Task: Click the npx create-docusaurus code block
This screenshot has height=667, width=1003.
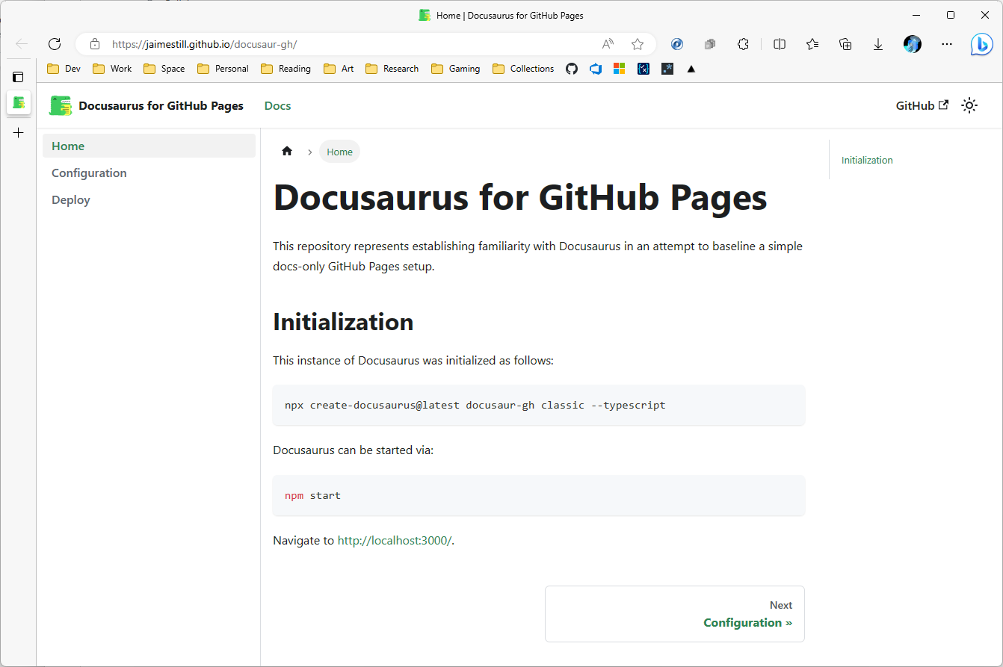Action: (539, 406)
